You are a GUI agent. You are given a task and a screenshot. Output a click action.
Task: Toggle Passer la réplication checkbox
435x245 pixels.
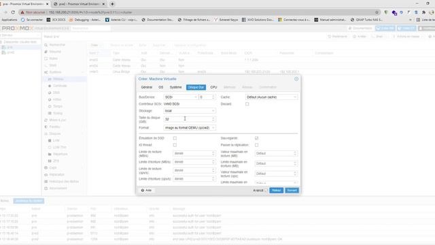click(257, 145)
